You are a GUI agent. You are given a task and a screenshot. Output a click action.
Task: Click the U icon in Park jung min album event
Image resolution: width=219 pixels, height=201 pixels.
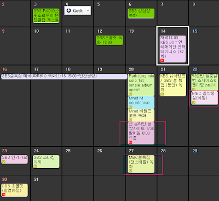pyautogui.click(x=130, y=94)
